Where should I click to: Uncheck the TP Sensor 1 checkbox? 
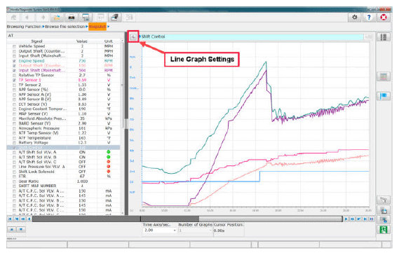(x=14, y=80)
